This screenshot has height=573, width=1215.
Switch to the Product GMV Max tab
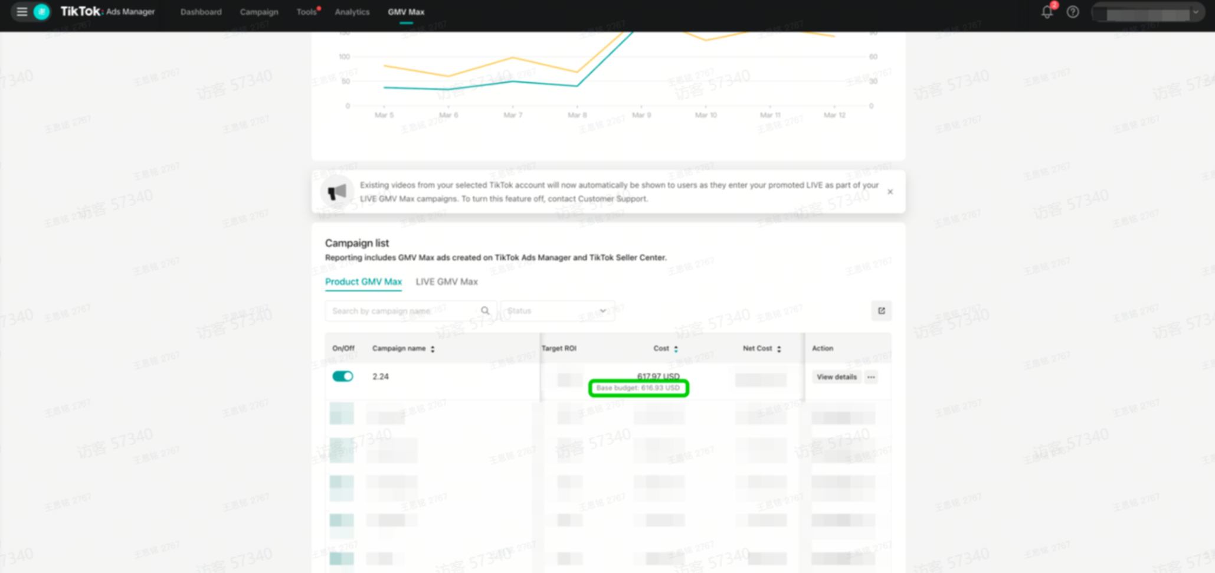(363, 282)
